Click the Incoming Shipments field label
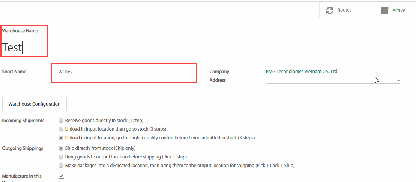This screenshot has height=182, width=416. coord(23,121)
